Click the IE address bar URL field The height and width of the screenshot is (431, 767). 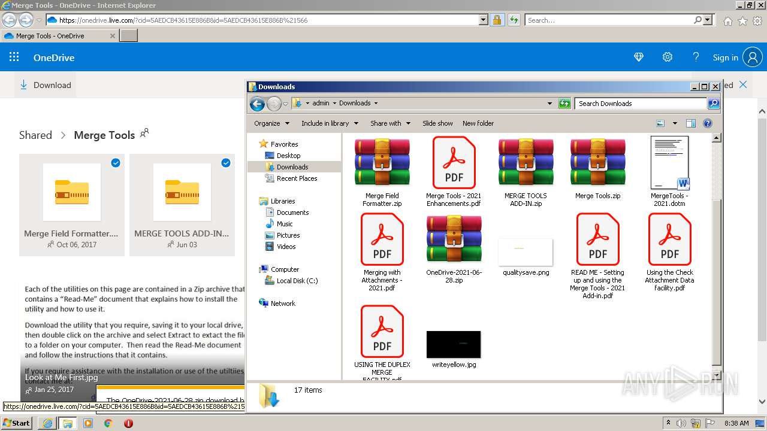point(262,20)
